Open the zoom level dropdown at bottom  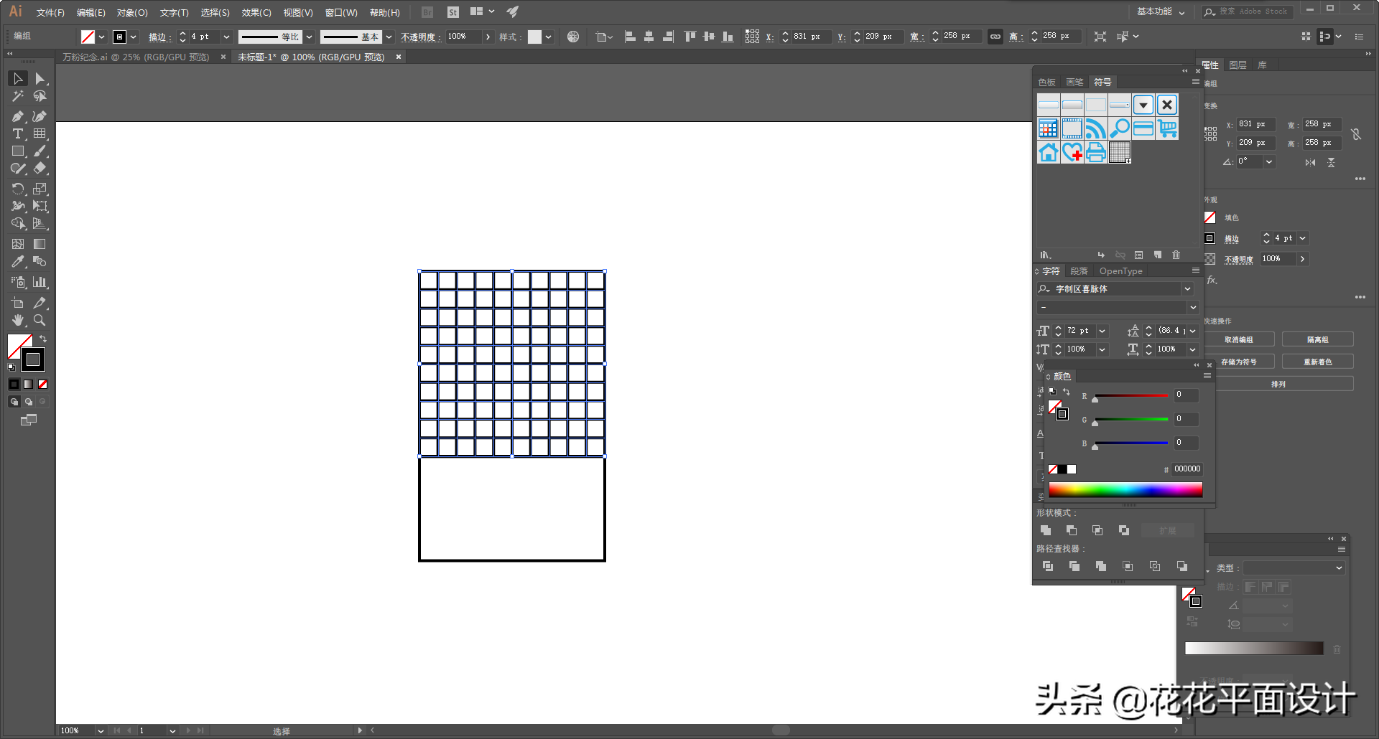[x=101, y=730]
